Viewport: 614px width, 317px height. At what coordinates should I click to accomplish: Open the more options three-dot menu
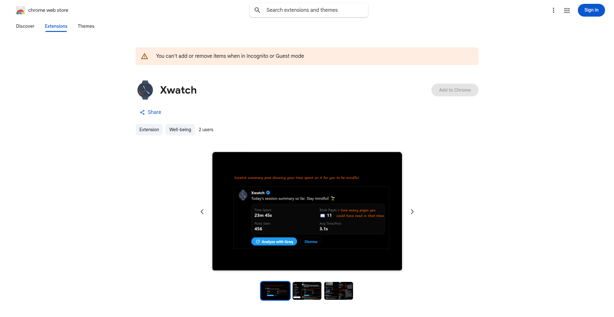[554, 10]
